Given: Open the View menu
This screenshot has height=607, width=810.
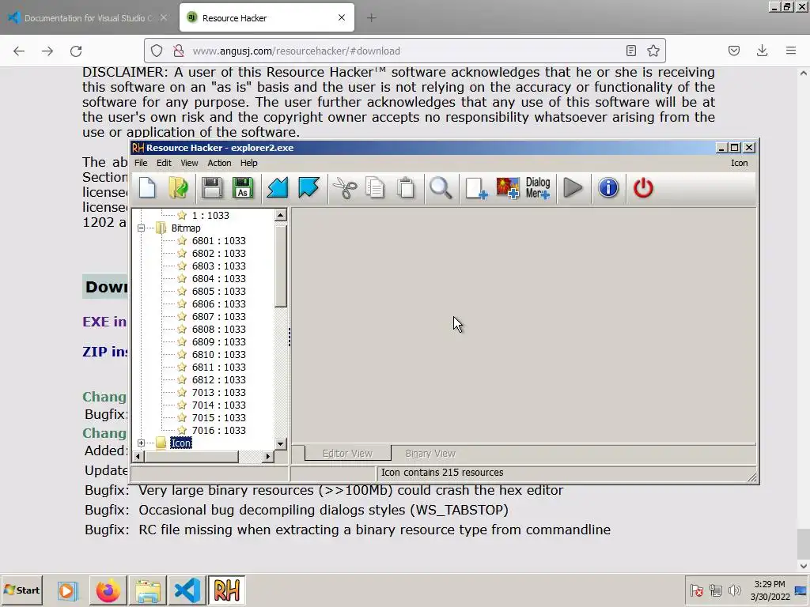Looking at the screenshot, I should tap(189, 163).
